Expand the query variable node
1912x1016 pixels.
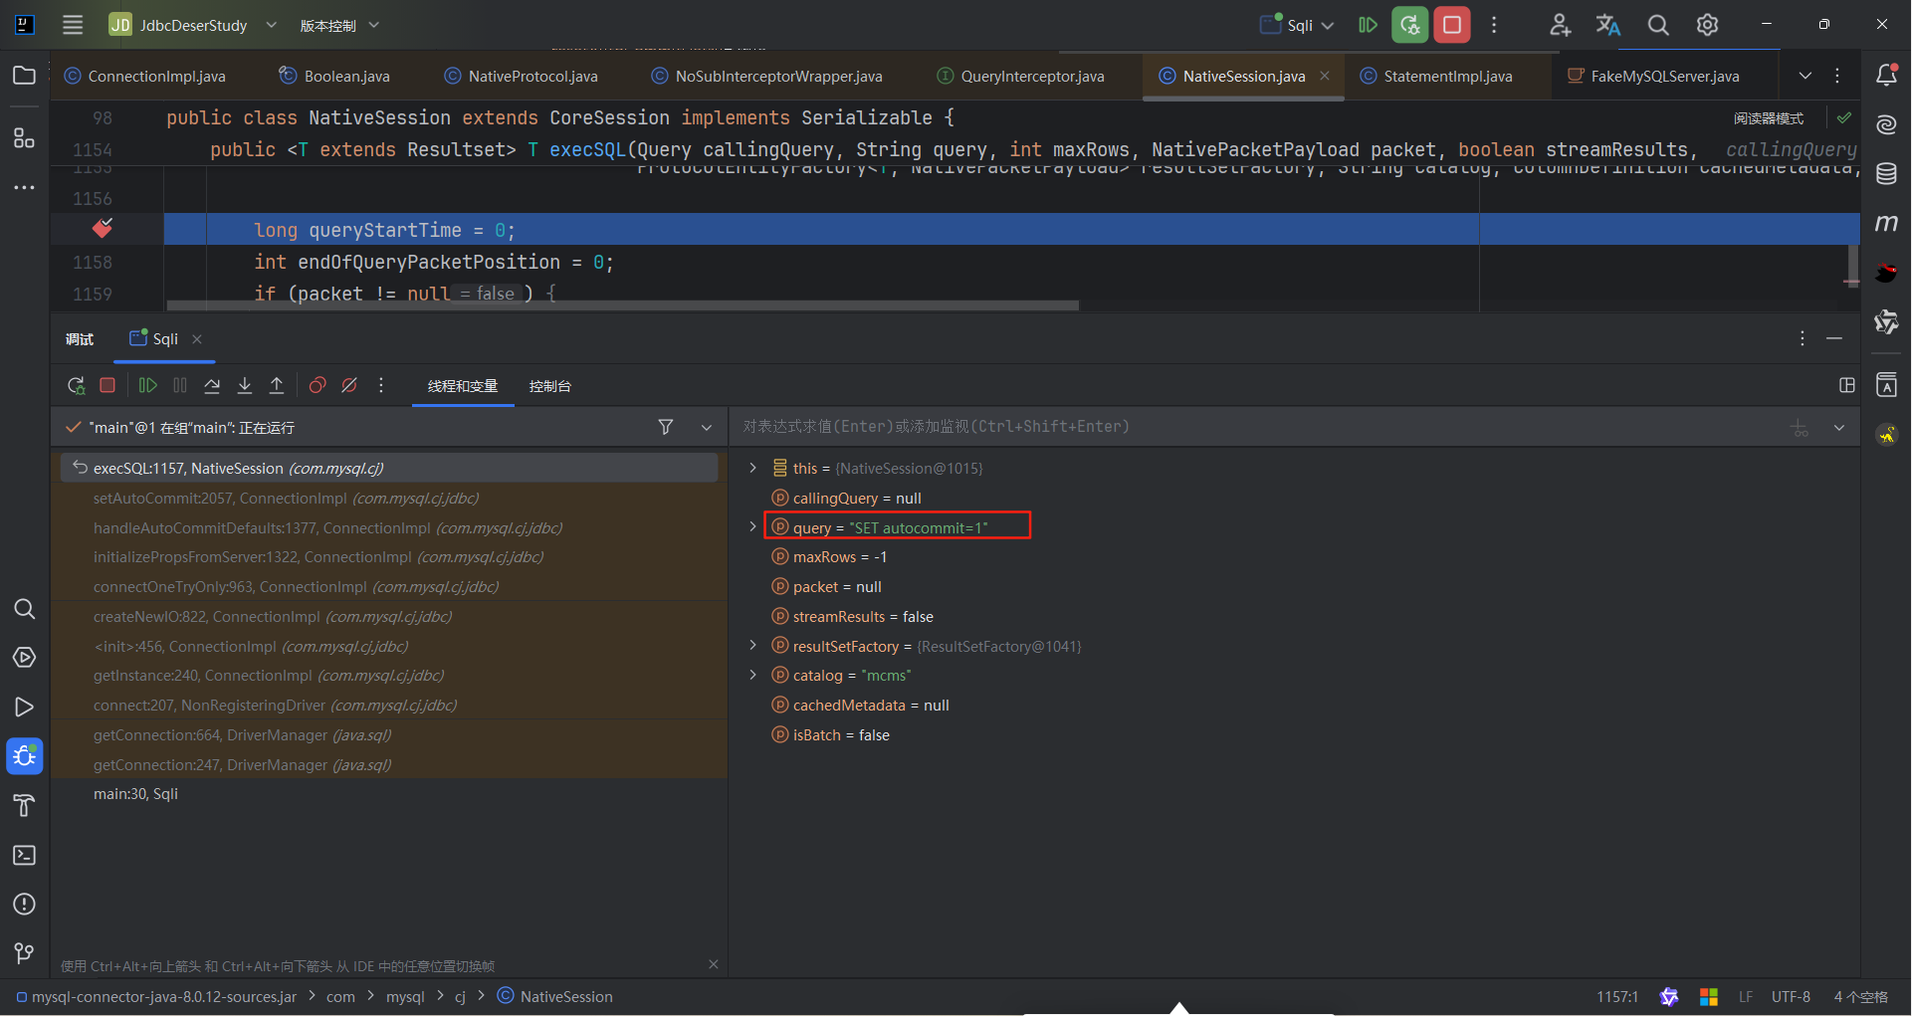tap(752, 526)
